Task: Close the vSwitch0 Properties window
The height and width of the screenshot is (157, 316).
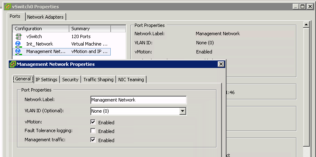Action: (310, 7)
